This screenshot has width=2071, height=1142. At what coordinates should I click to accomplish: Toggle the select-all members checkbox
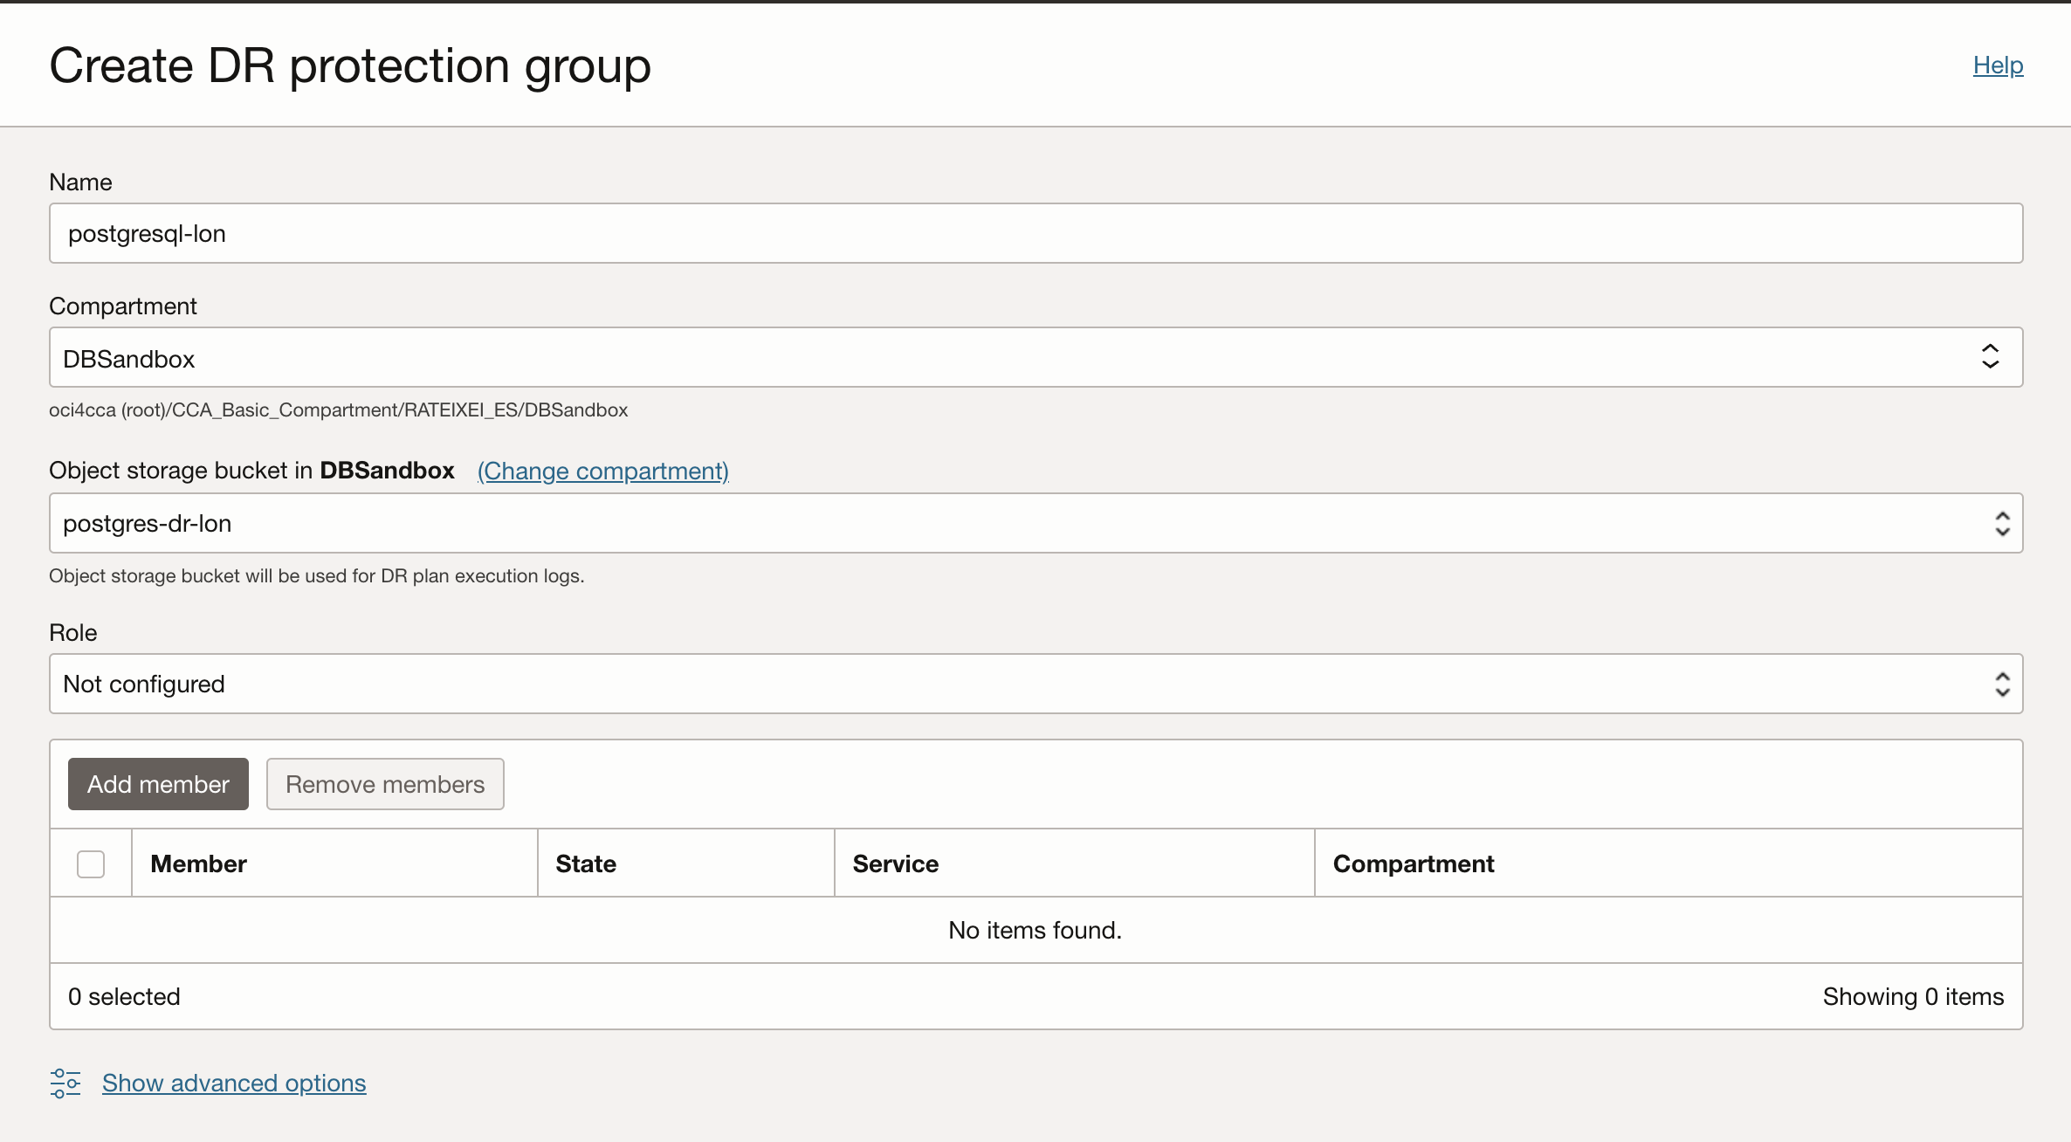91,863
